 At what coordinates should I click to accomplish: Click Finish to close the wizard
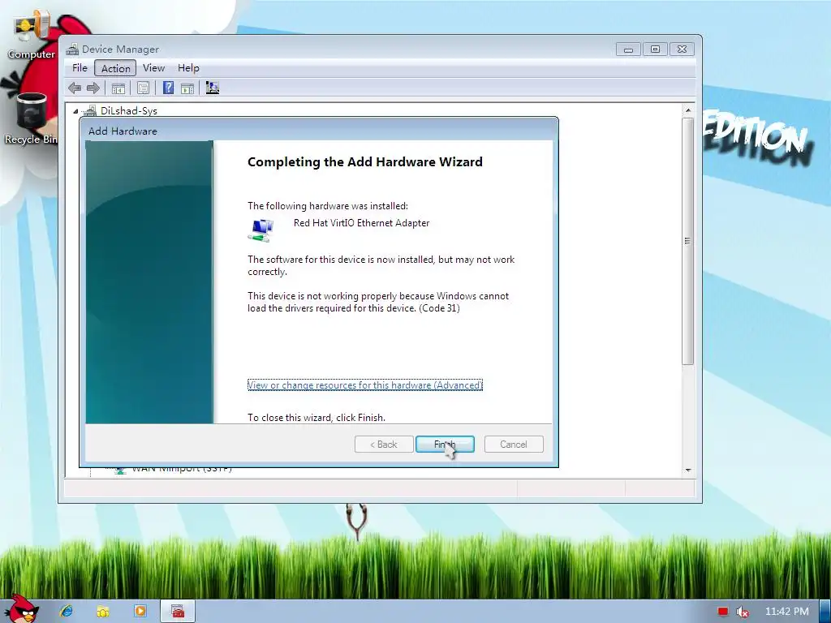445,444
